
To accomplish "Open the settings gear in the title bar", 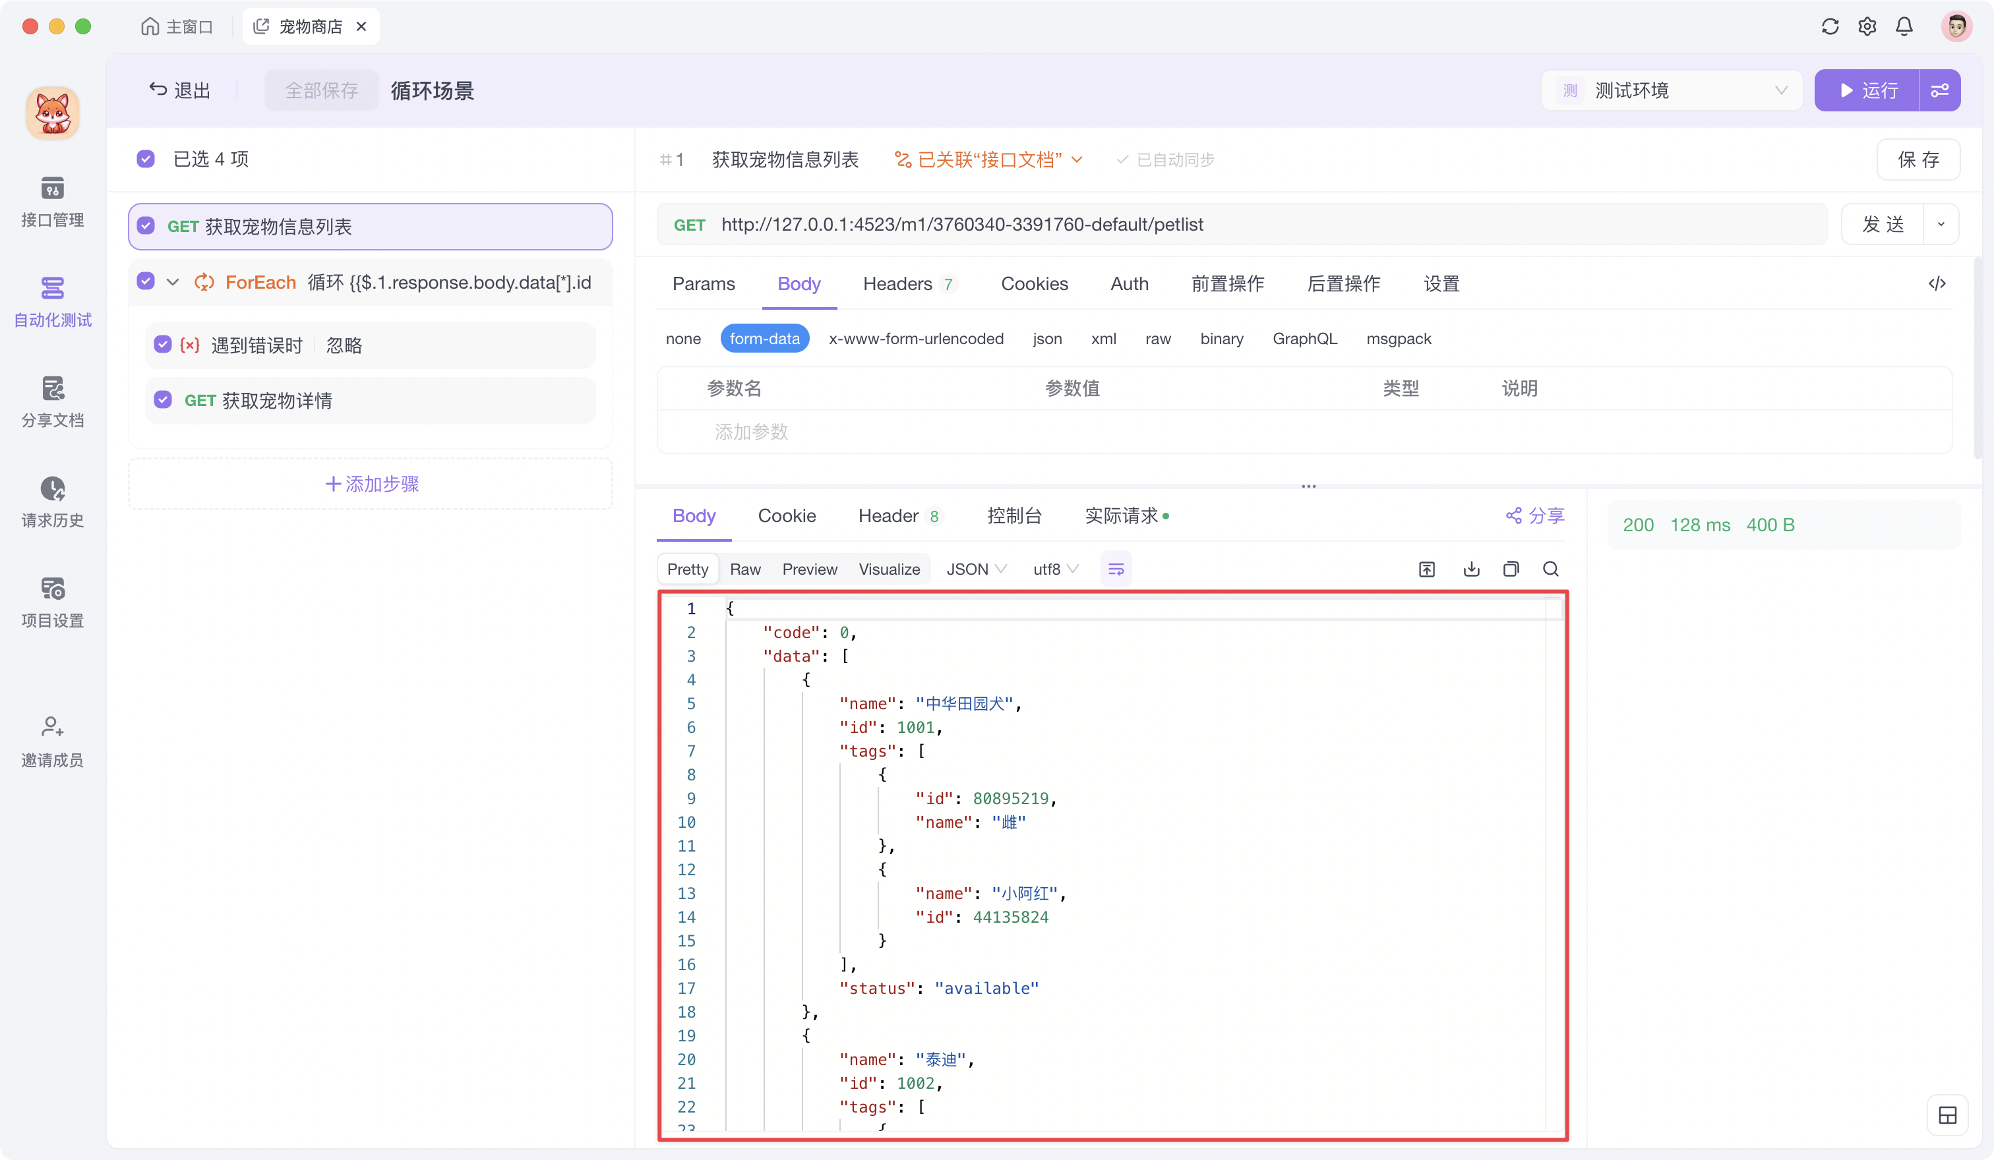I will (x=1867, y=27).
